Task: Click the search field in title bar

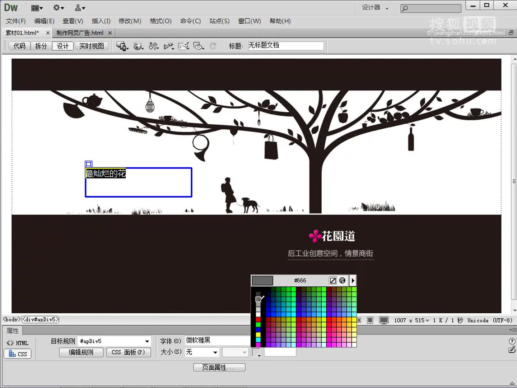Action: (x=431, y=8)
